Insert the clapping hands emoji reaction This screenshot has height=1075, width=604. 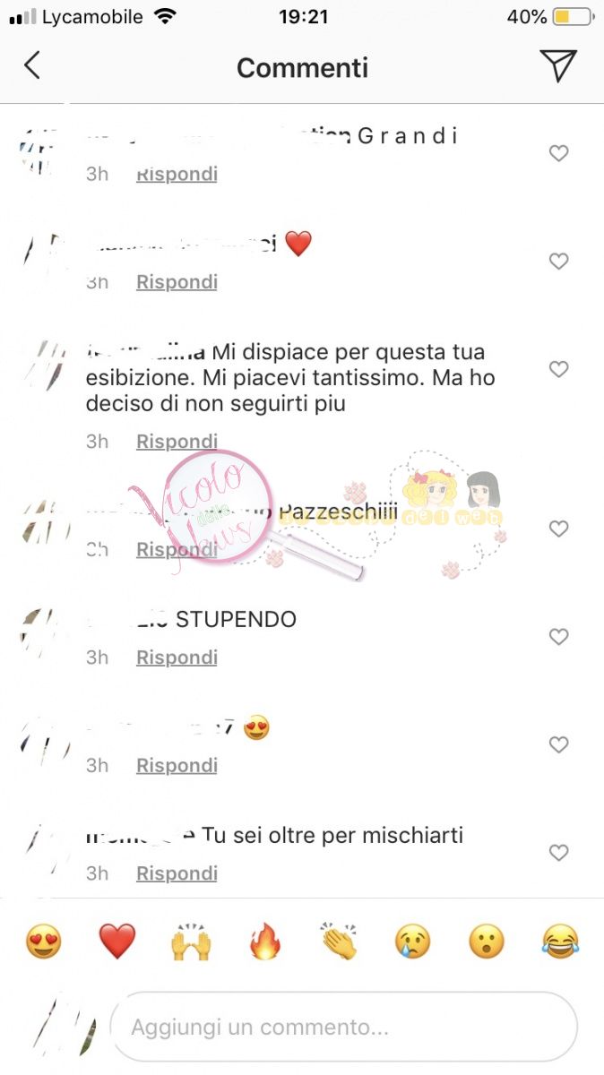(x=339, y=942)
